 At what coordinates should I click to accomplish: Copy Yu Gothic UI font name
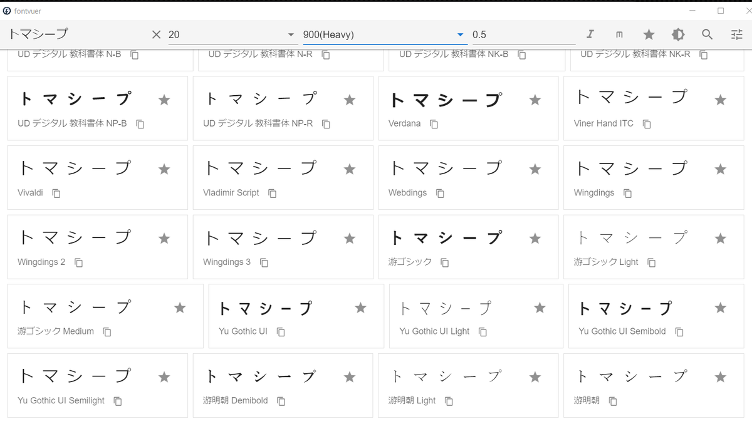[x=281, y=332]
